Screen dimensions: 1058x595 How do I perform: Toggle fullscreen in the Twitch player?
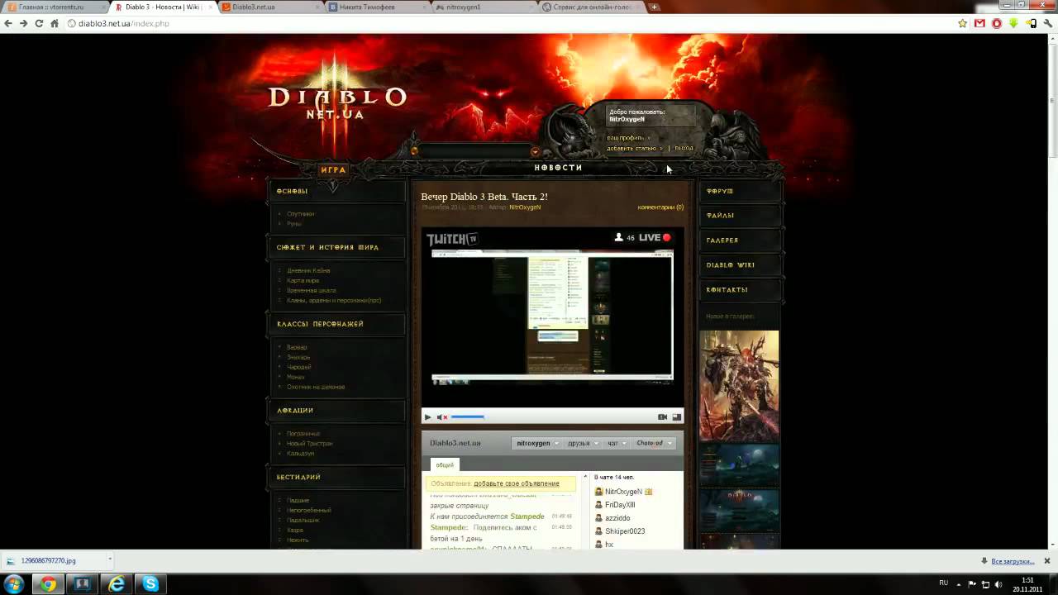point(677,417)
